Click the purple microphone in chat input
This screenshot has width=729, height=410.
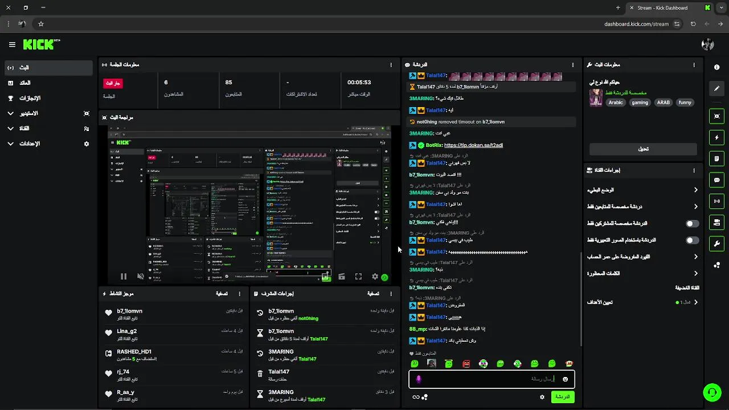pos(419,379)
